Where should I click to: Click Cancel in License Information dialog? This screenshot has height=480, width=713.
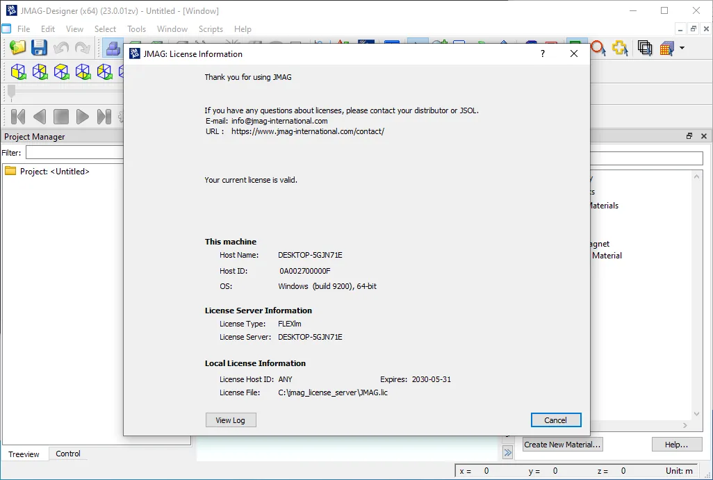556,420
